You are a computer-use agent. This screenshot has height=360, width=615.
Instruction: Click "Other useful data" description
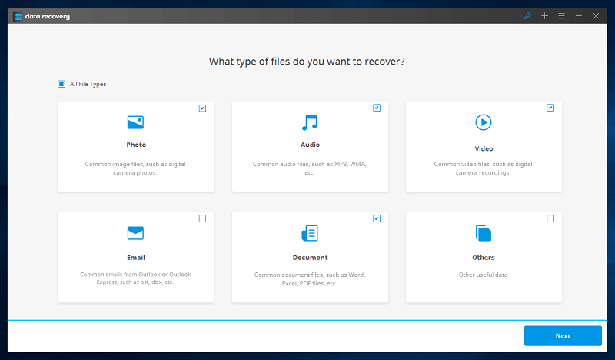point(484,275)
